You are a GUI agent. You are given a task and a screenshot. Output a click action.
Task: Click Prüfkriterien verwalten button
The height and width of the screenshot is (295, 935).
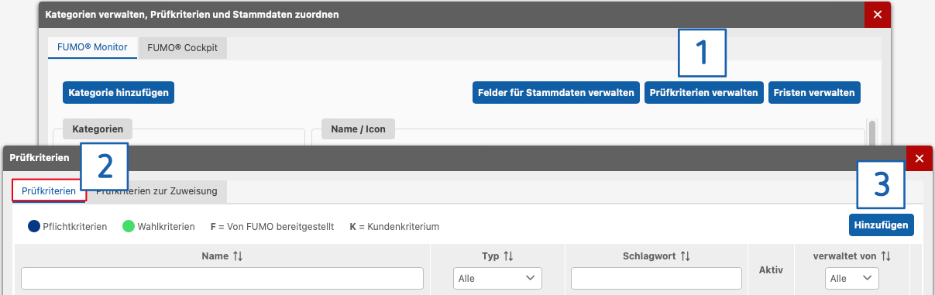coord(704,92)
